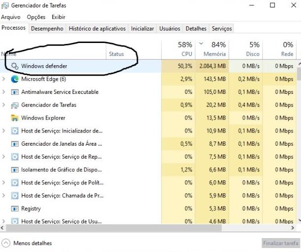
Task: Open the Exibir menu
Action: pos(59,17)
